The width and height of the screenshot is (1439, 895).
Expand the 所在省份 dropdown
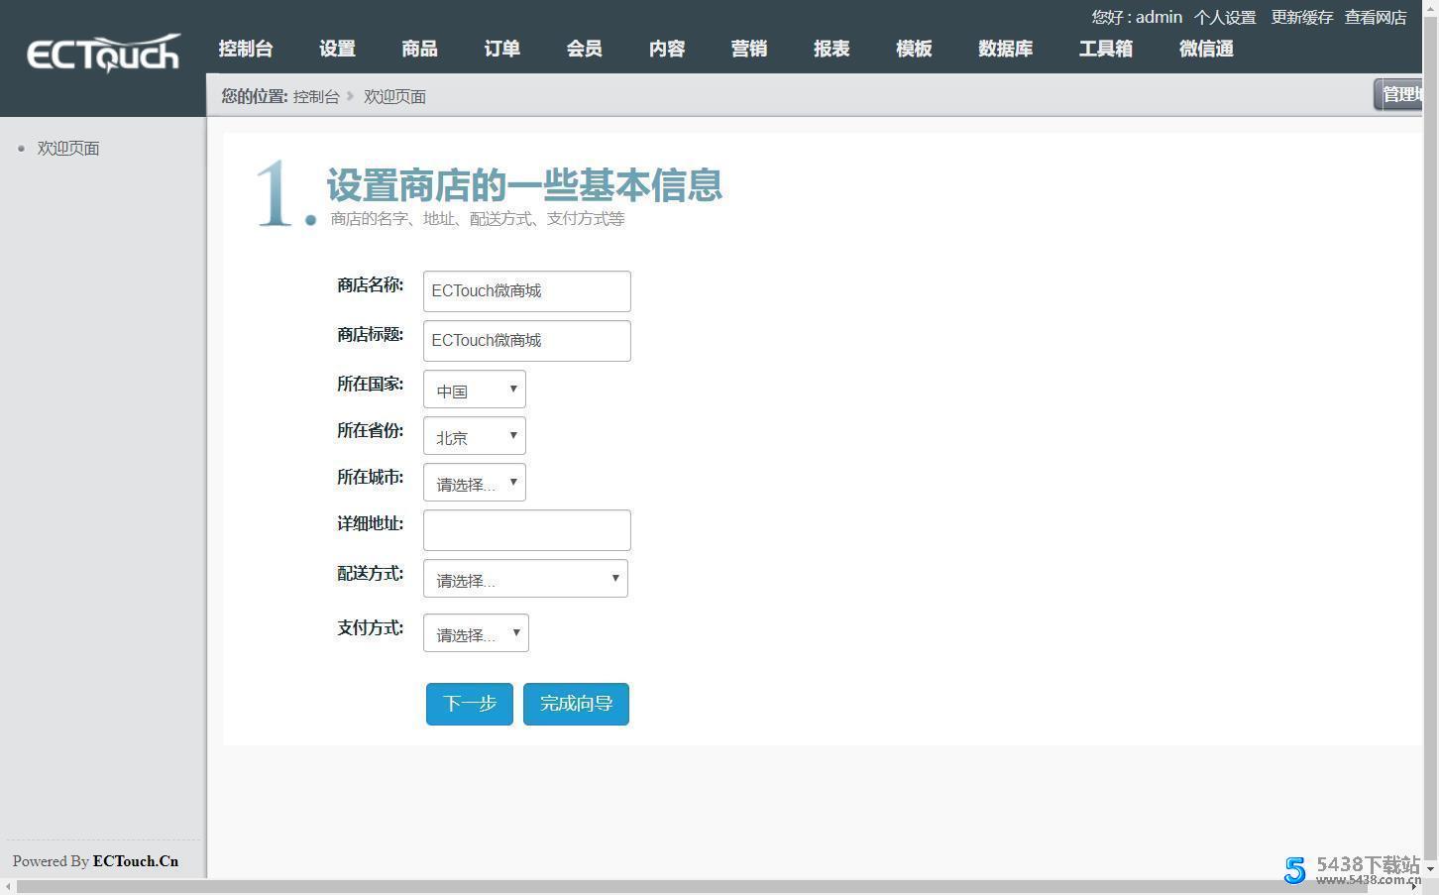475,436
